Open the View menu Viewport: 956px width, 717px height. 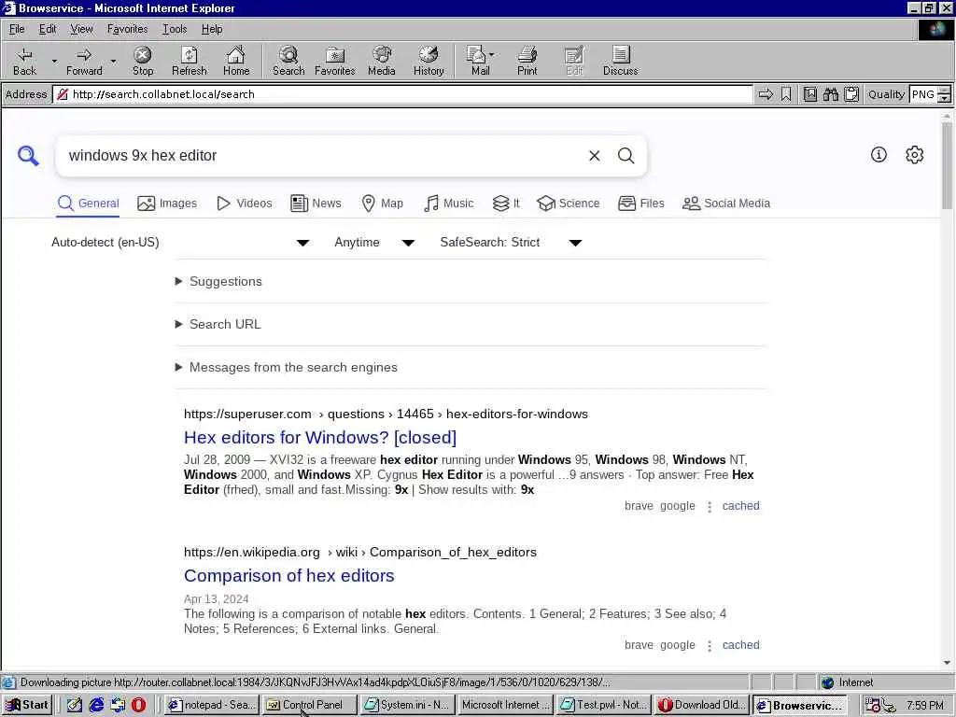pos(82,29)
